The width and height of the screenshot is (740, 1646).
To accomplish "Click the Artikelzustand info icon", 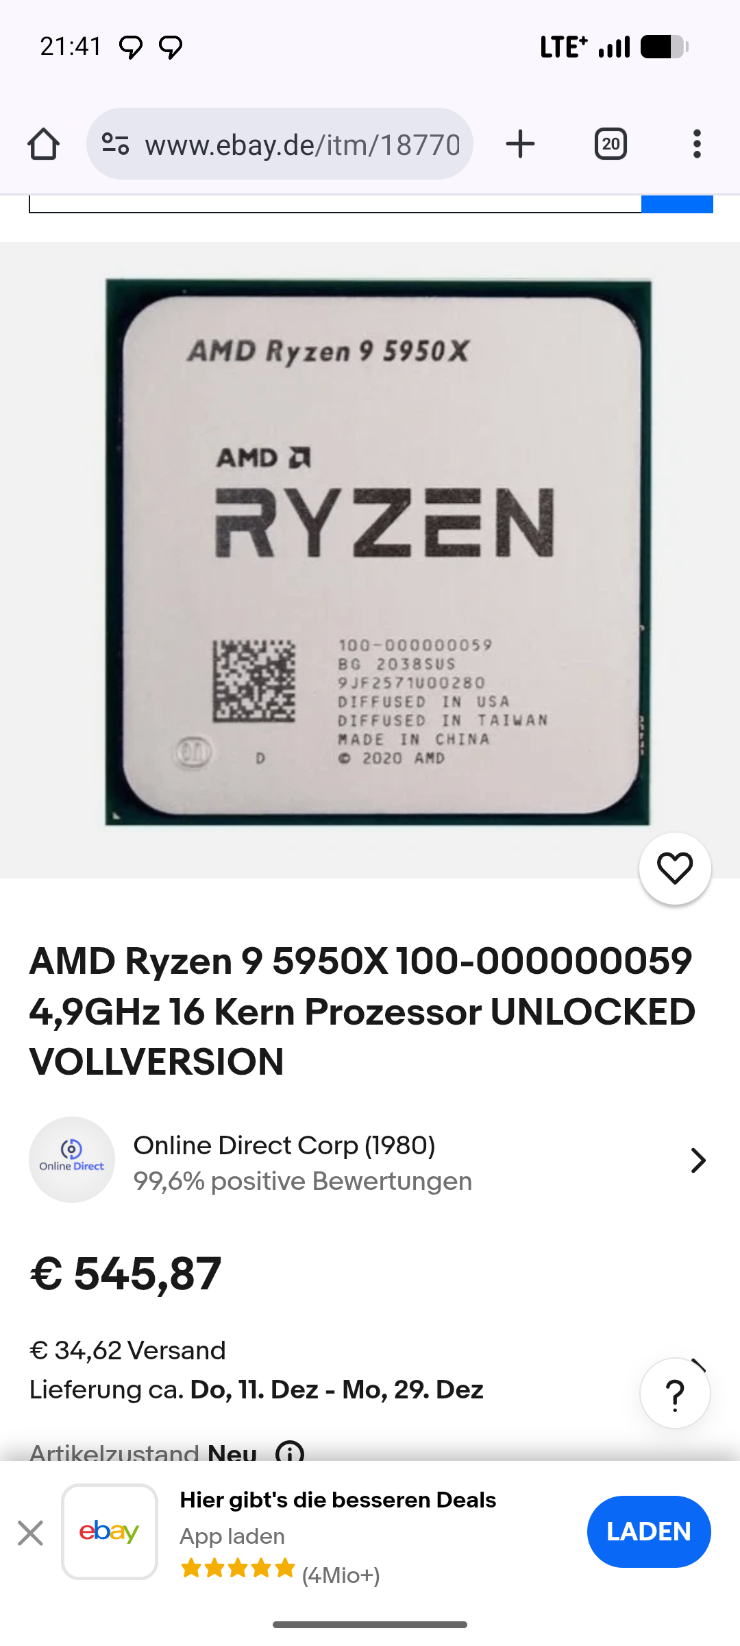I will click(x=290, y=1451).
